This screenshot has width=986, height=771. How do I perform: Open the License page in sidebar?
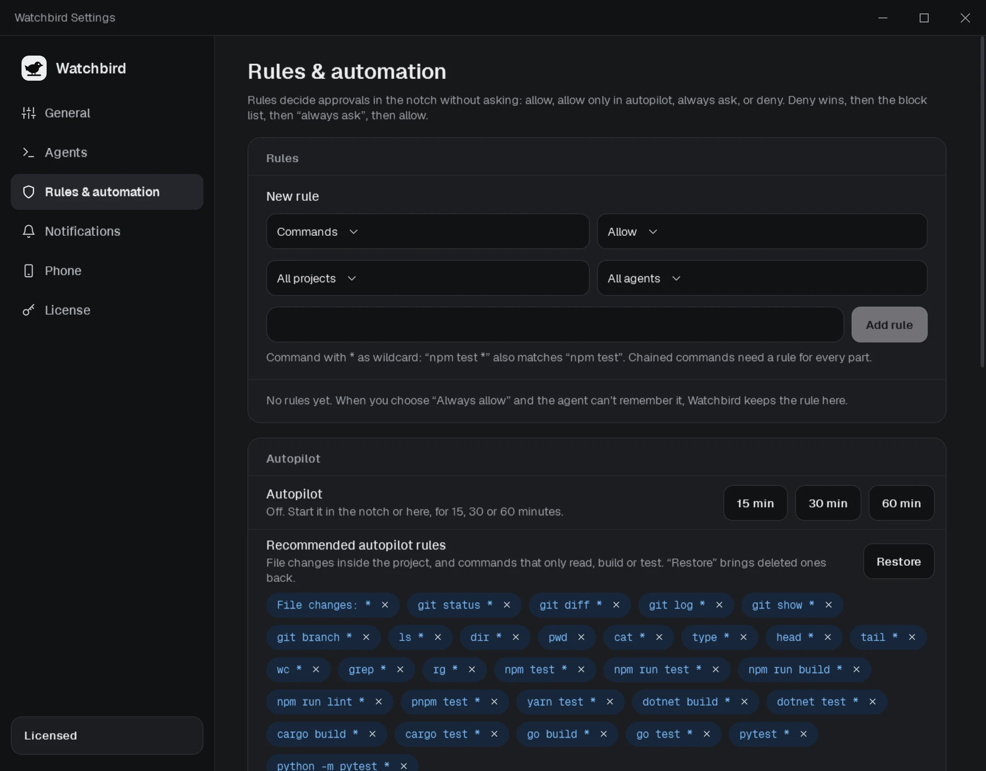tap(107, 310)
